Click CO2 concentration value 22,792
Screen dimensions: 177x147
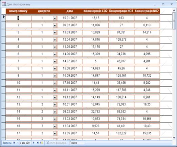(x=95, y=112)
